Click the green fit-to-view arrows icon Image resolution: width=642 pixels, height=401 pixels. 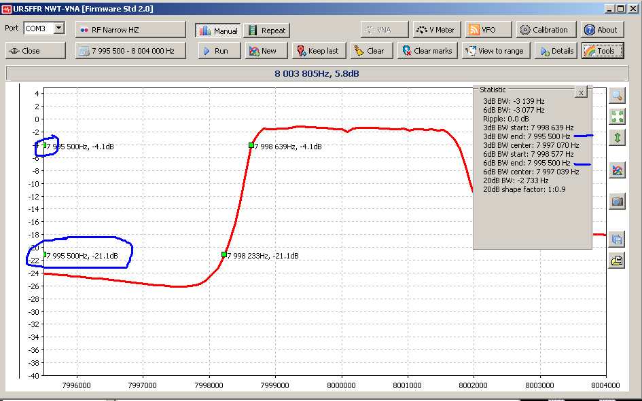[x=617, y=117]
